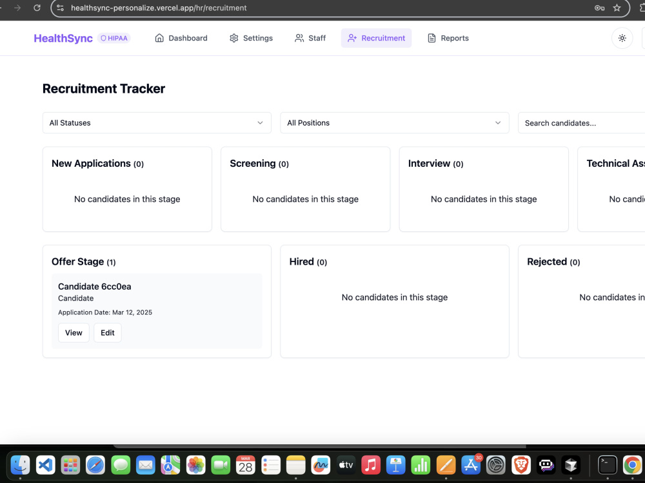Open Messages from the dock
Viewport: 645px width, 483px height.
pos(121,466)
